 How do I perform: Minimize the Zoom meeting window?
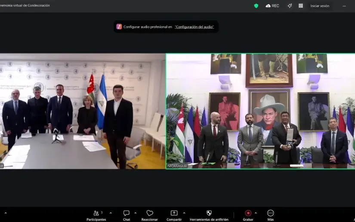coord(344,6)
